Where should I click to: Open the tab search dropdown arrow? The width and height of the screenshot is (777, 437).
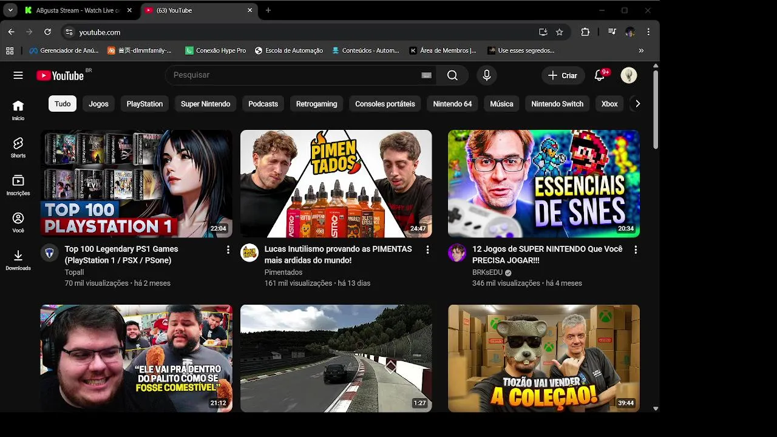point(10,10)
